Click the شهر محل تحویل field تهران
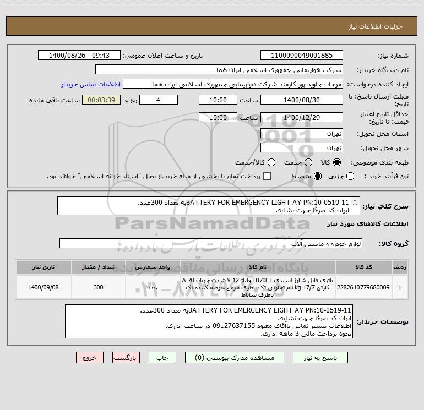Image resolution: width=424 pixels, height=410 pixels. pos(302,148)
